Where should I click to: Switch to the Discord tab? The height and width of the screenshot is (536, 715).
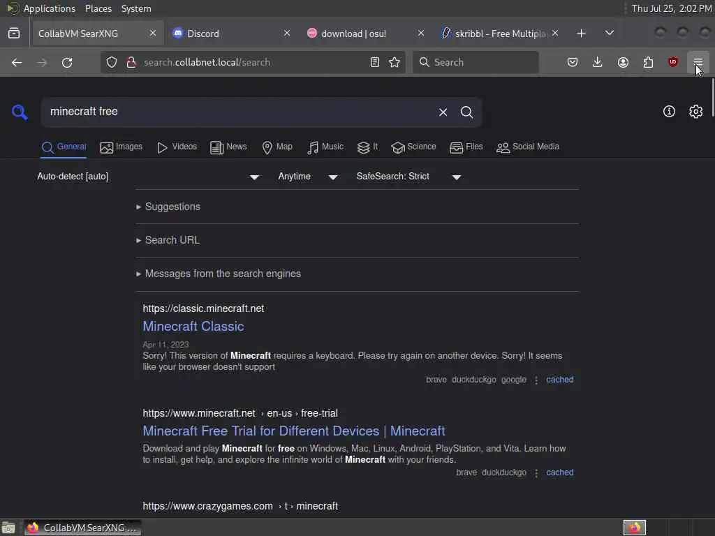[x=232, y=33]
